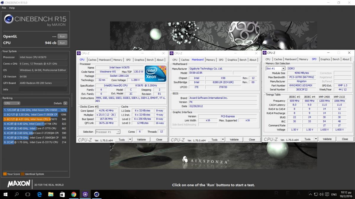Click the MAXON logo at bottom left
This screenshot has width=355, height=199.
[19, 184]
